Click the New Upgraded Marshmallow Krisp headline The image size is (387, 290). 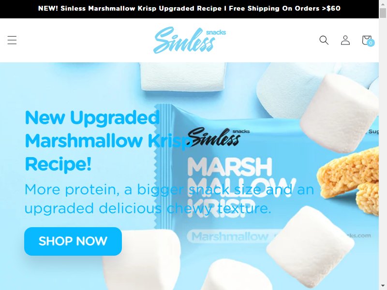click(92, 141)
